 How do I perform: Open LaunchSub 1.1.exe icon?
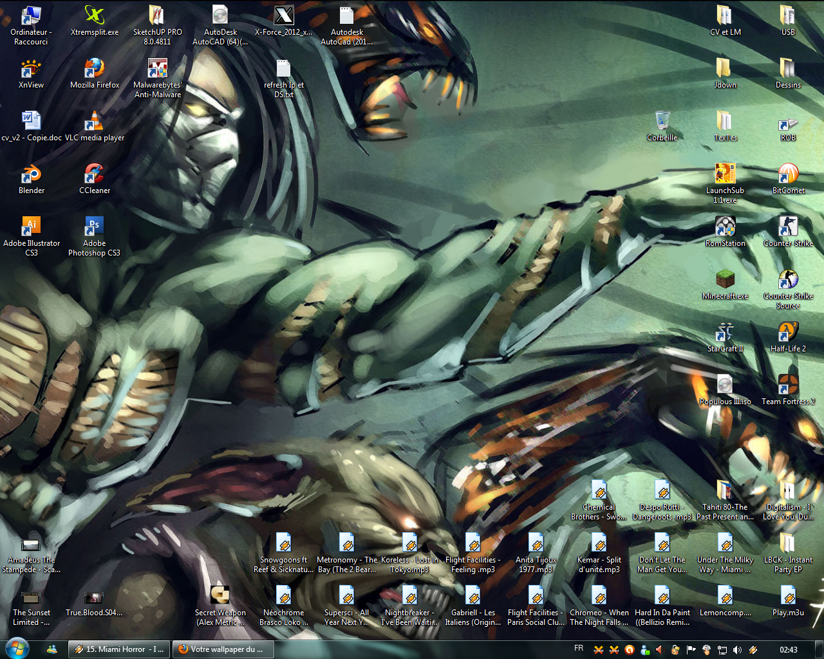[x=725, y=184]
